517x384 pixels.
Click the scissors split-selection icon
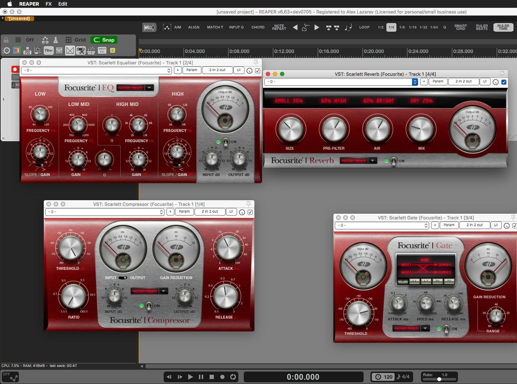(x=81, y=50)
